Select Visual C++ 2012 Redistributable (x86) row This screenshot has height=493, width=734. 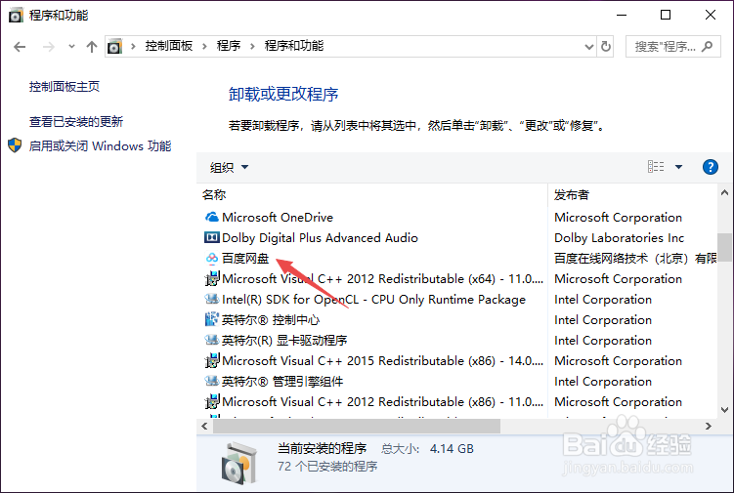[382, 402]
